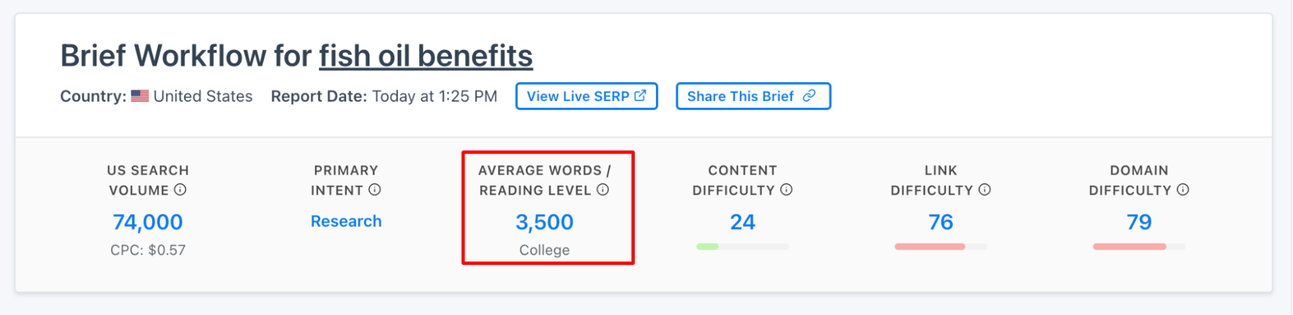The height and width of the screenshot is (315, 1293).
Task: Click the 74,000 search volume value
Action: pos(147,222)
